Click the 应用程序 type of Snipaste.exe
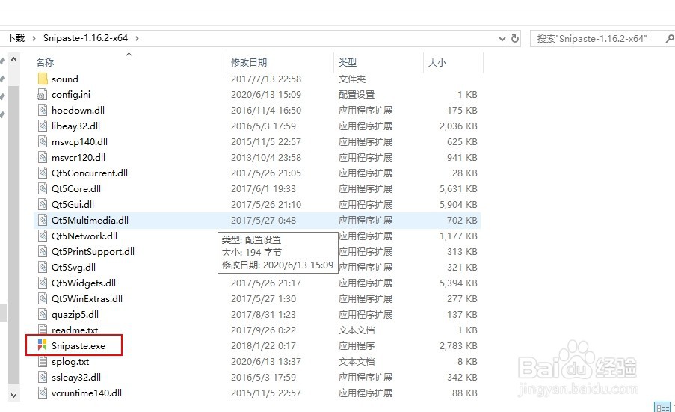This screenshot has width=675, height=412. click(x=357, y=345)
